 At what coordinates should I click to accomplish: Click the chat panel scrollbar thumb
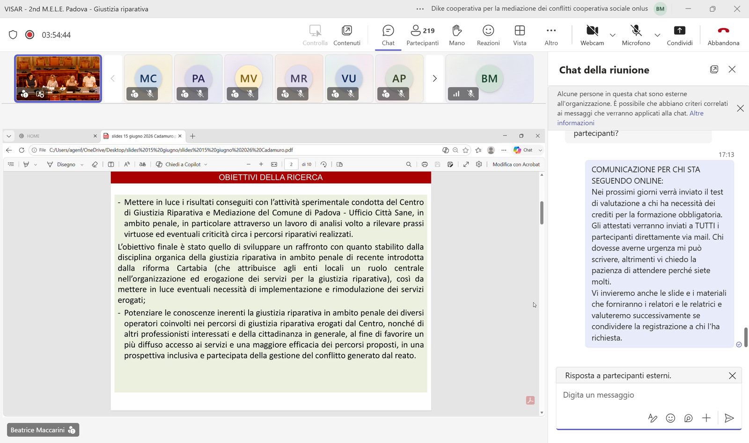746,337
